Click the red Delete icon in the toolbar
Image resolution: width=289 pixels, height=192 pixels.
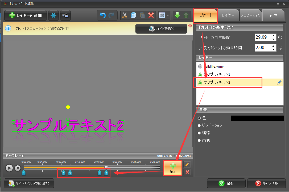point(151,15)
